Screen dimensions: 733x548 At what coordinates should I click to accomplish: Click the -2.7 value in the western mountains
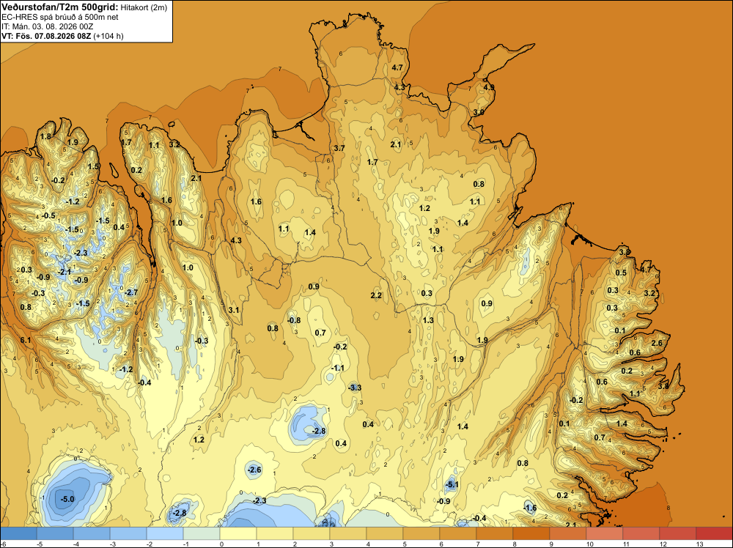pyautogui.click(x=131, y=292)
